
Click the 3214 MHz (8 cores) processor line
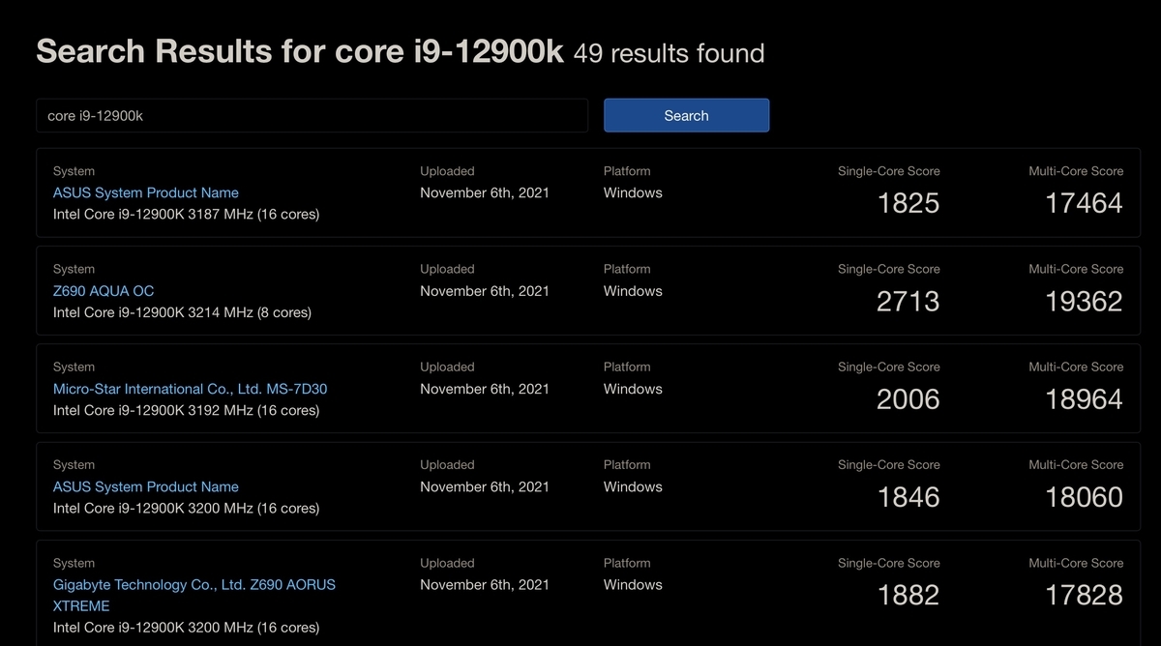[x=182, y=312]
